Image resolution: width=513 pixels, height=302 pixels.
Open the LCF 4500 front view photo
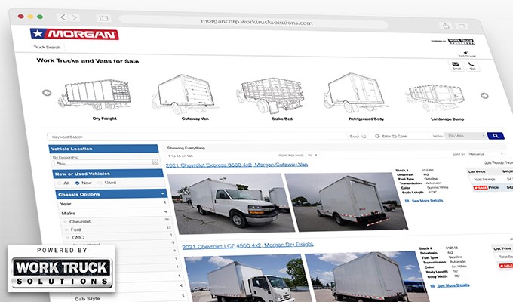(x=249, y=279)
